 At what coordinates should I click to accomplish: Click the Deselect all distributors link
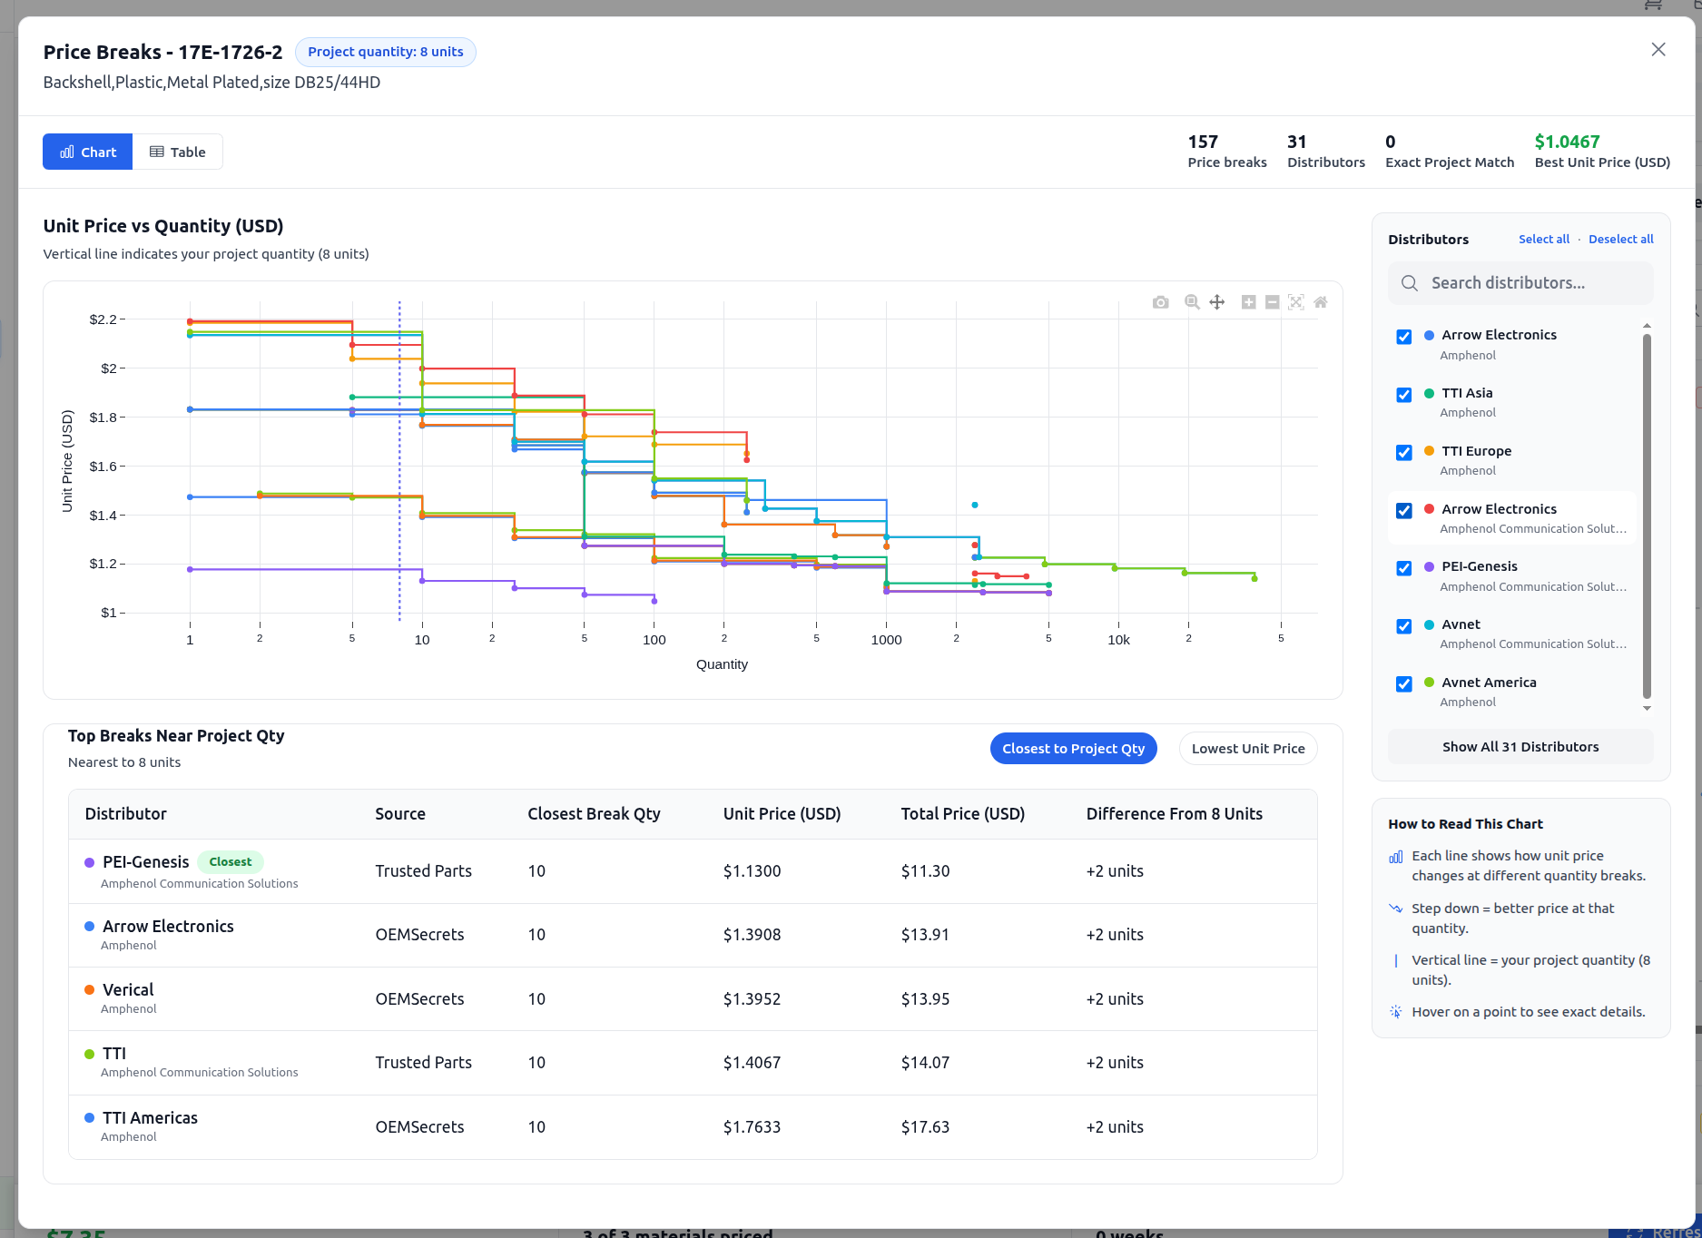click(x=1621, y=240)
